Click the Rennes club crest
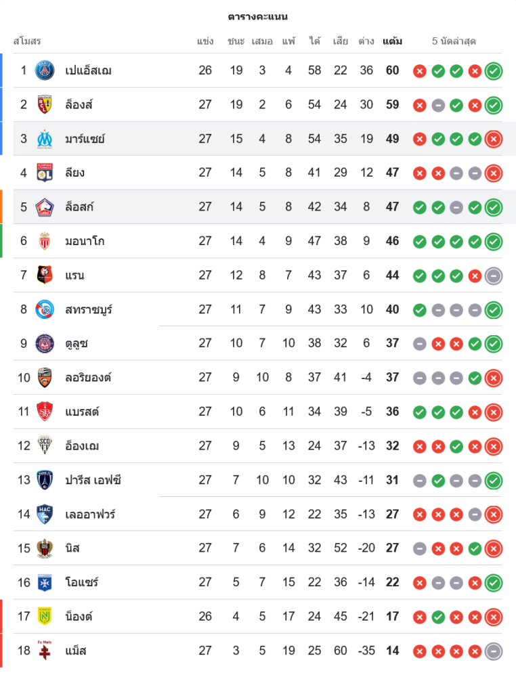Image resolution: width=516 pixels, height=677 pixels. (45, 275)
